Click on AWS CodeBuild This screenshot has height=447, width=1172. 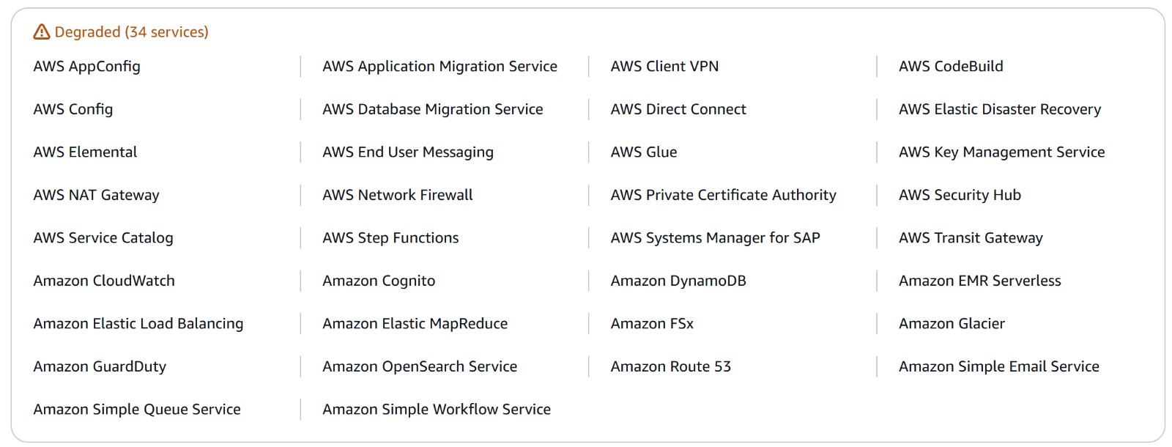click(951, 67)
